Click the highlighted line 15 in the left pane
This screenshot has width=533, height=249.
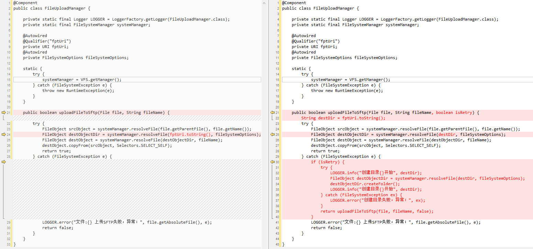137,80
